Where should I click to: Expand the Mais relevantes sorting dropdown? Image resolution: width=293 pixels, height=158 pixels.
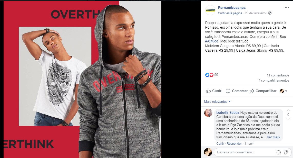(x=217, y=101)
